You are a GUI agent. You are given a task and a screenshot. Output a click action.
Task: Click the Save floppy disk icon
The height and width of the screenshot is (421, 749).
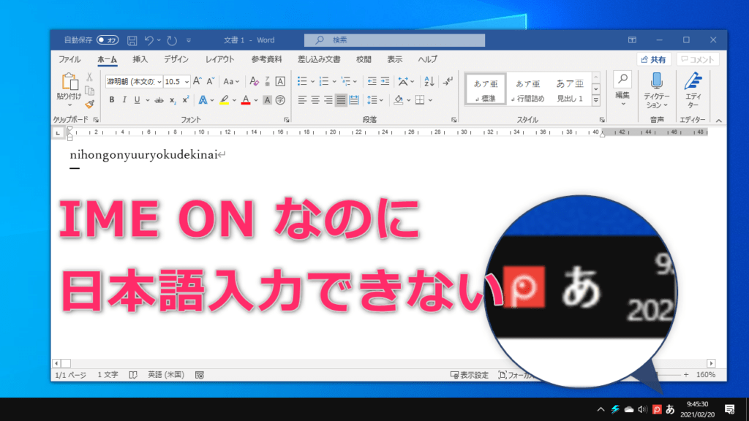point(132,40)
